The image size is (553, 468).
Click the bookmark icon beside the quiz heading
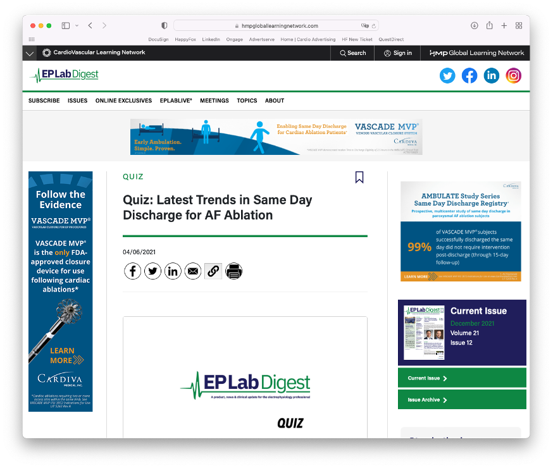[359, 177]
